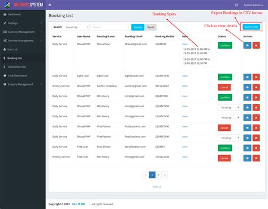Click view date link for 7878123498 booking

(x=185, y=157)
